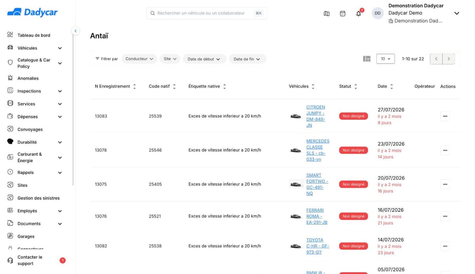The height and width of the screenshot is (274, 475).
Task: Open actions menu for record 13075
Action: 445,184
